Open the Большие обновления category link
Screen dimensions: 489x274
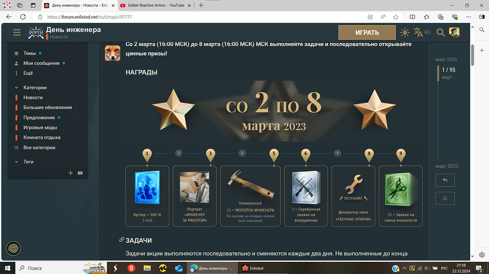click(x=47, y=107)
